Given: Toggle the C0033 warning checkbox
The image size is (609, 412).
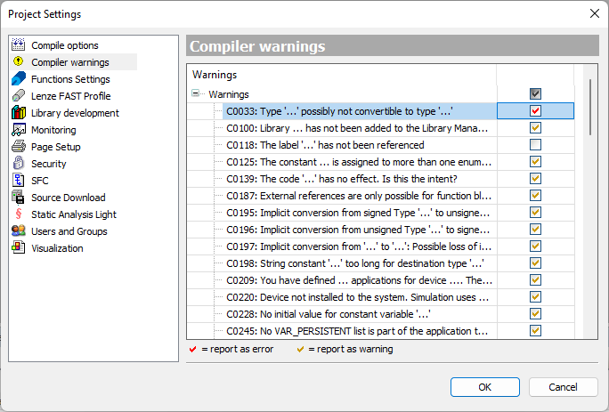Looking at the screenshot, I should tap(535, 110).
